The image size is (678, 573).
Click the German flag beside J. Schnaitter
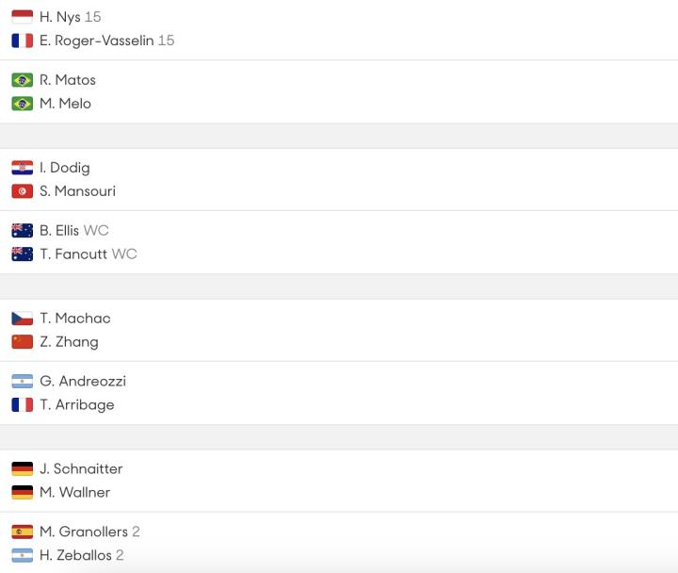[22, 469]
